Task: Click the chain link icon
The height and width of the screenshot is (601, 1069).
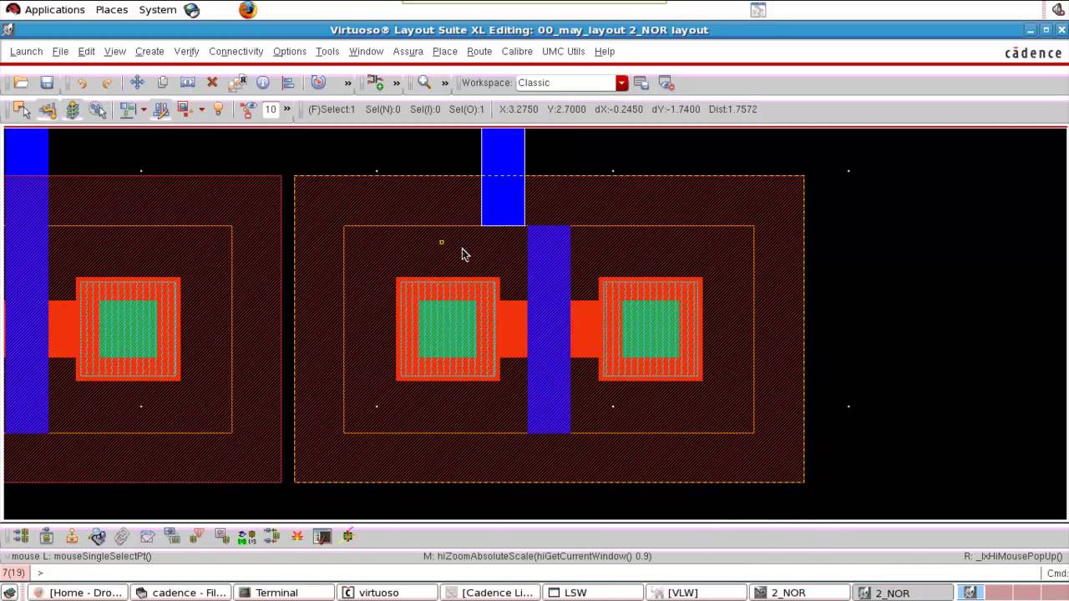Action: click(122, 536)
